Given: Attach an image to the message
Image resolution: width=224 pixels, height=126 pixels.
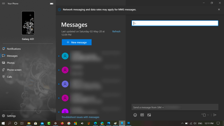Looking at the screenshot, I should (x=149, y=115).
